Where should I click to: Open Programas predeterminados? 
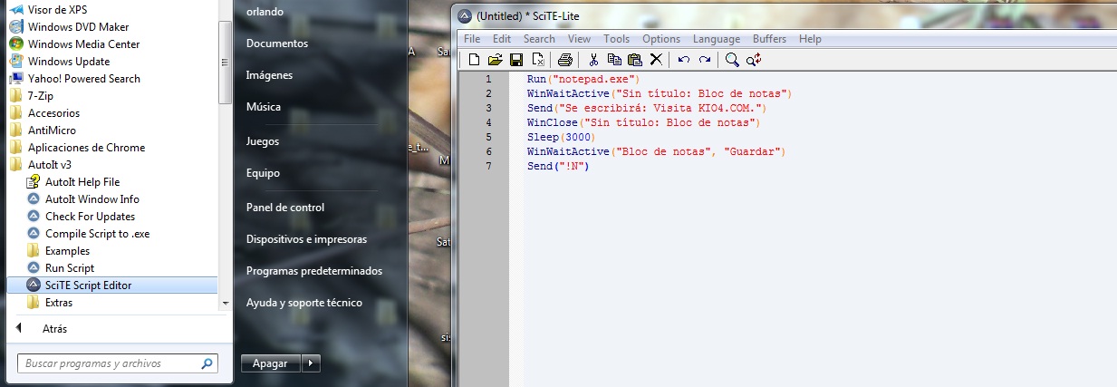click(x=314, y=271)
